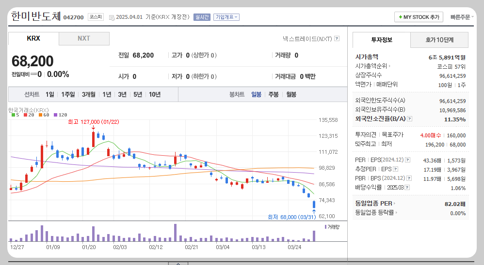Show the 1주일 line chart

tap(68, 94)
